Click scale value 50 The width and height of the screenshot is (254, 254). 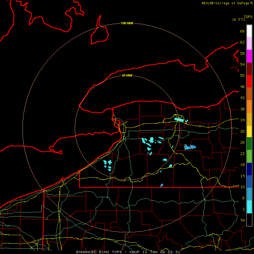[x=242, y=76]
